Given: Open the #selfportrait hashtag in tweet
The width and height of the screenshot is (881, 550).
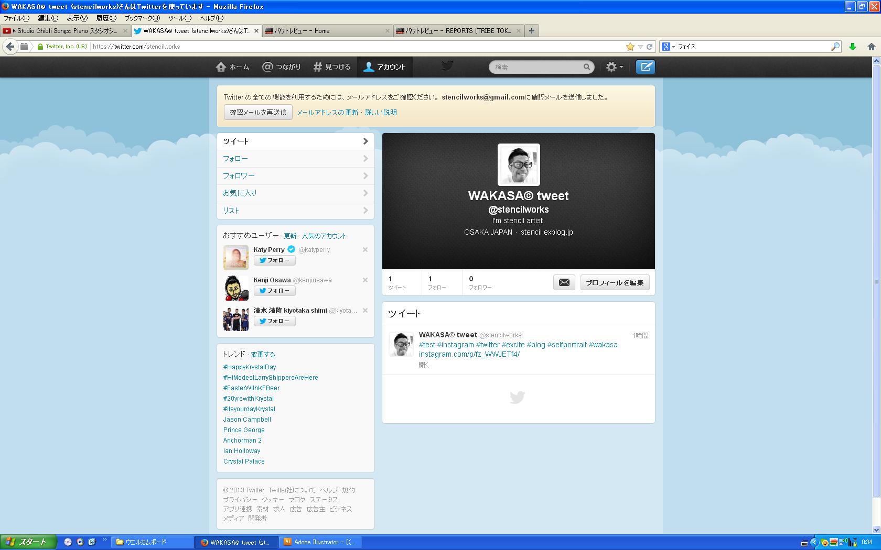Looking at the screenshot, I should [x=567, y=345].
